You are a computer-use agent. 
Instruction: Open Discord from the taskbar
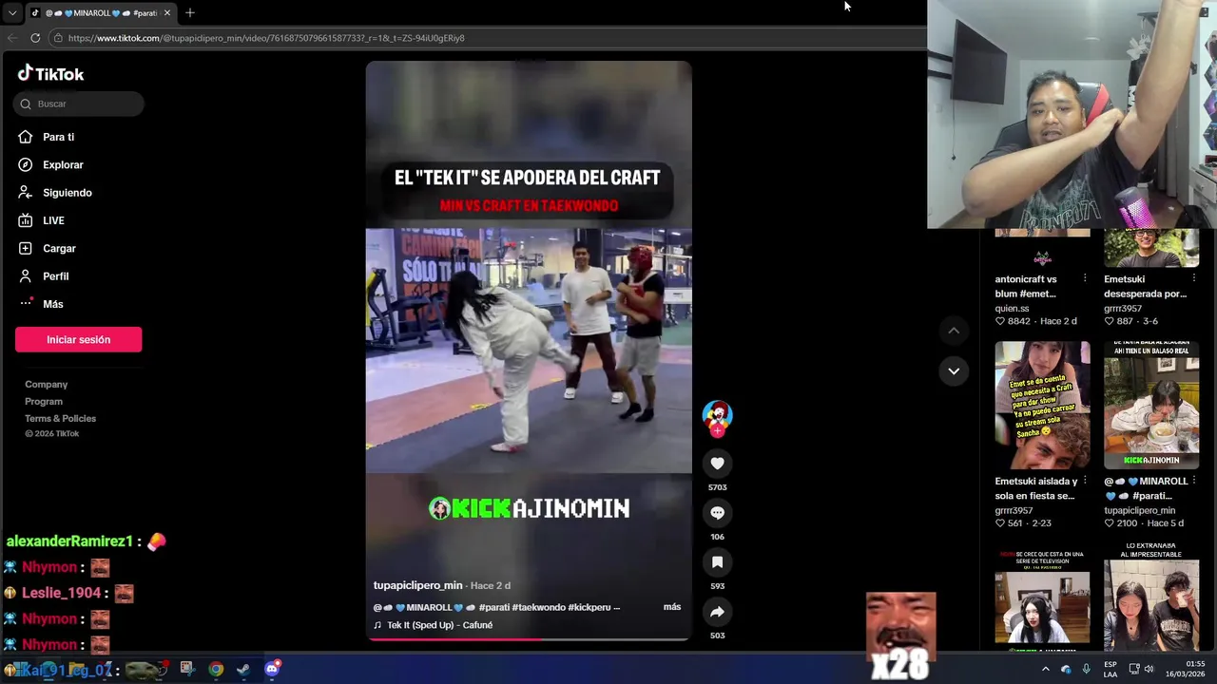coord(272,669)
